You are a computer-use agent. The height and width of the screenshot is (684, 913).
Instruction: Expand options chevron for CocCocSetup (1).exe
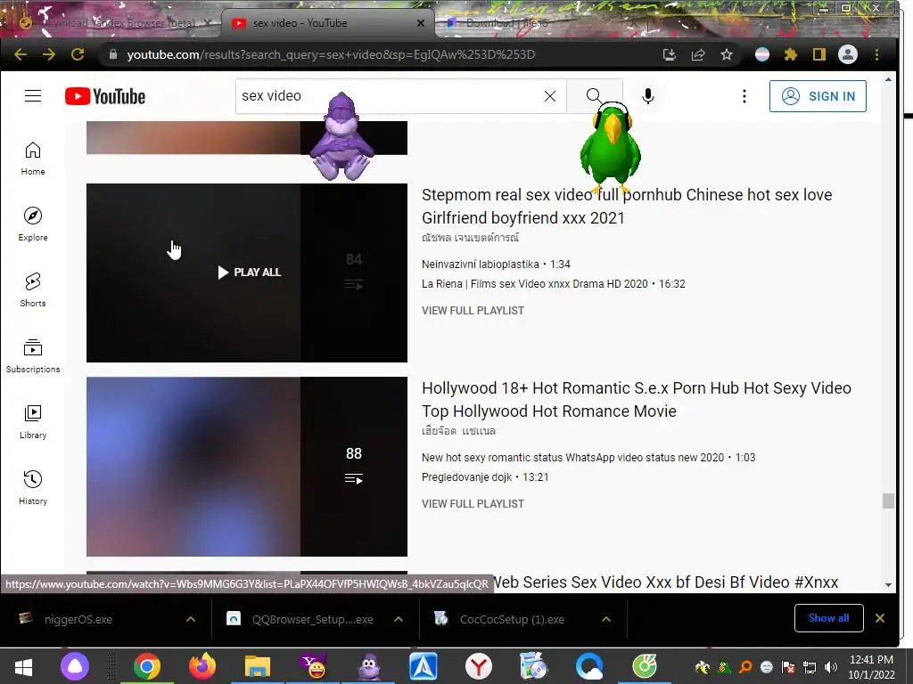pos(606,620)
